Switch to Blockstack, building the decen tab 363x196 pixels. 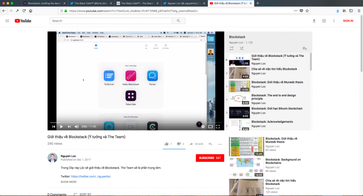pyautogui.click(x=44, y=3)
